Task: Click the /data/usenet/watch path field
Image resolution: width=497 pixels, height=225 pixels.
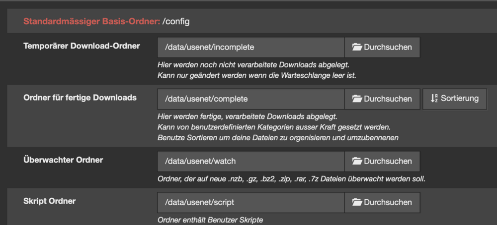Action: coord(251,161)
